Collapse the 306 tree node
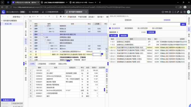 44,37
